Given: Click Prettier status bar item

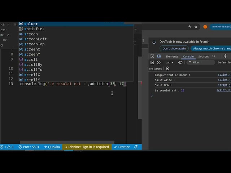Looking at the screenshot, I should [x=122, y=147].
